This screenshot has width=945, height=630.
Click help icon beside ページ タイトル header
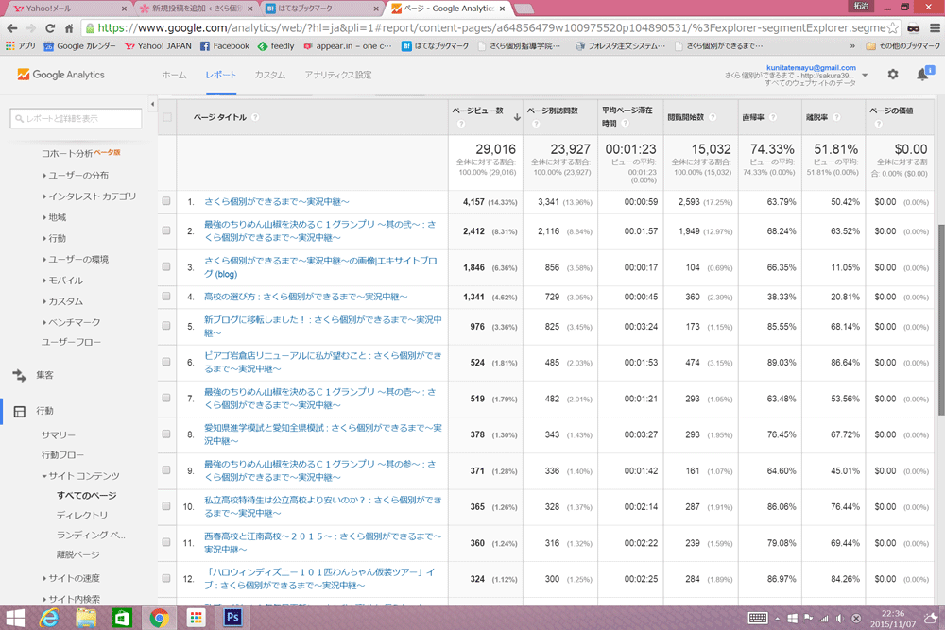[x=256, y=118]
